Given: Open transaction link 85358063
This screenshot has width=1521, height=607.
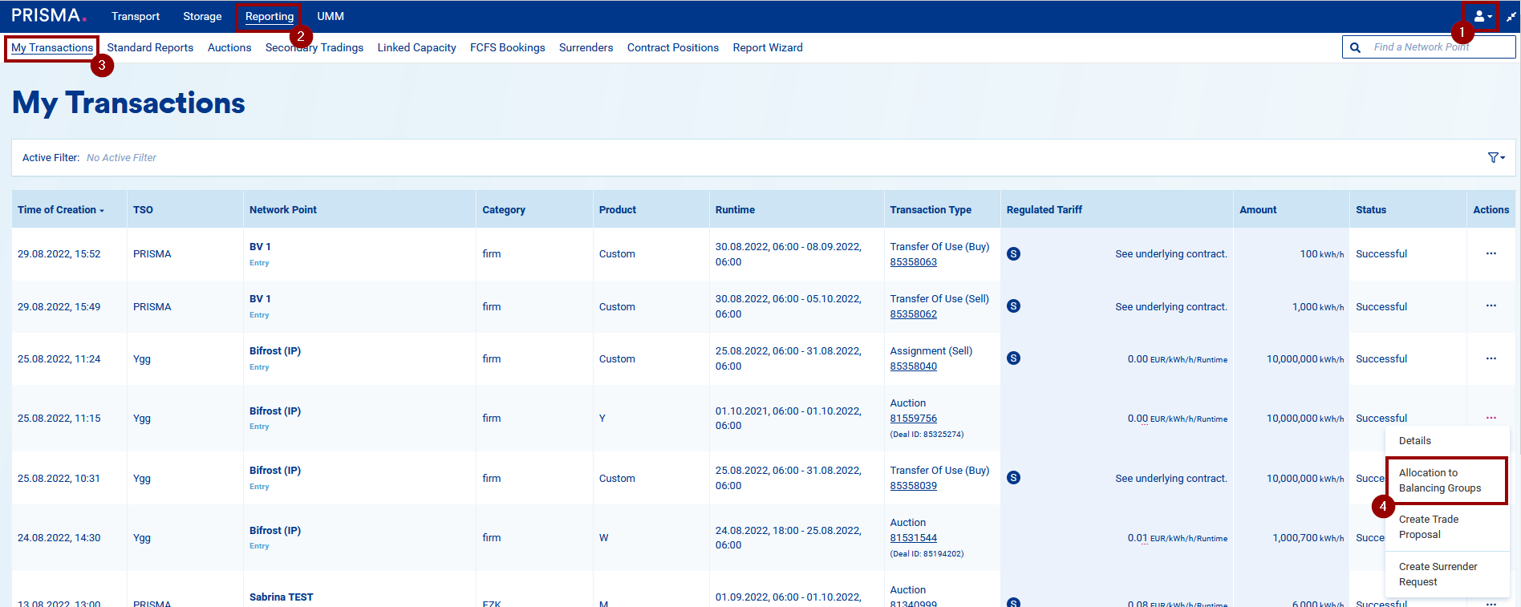Looking at the screenshot, I should pyautogui.click(x=913, y=262).
